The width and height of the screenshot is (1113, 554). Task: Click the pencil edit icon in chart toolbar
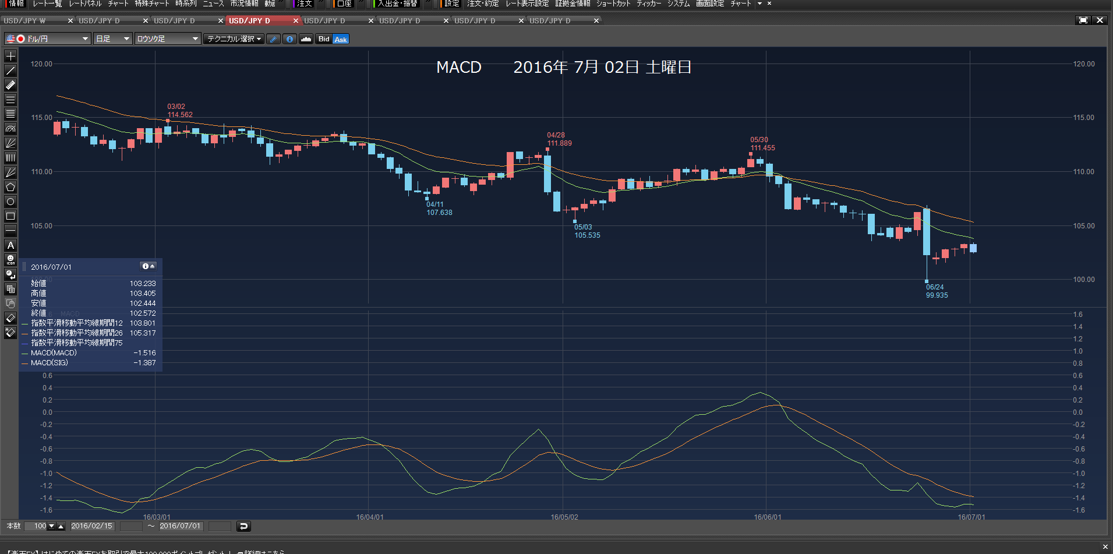[x=274, y=39]
